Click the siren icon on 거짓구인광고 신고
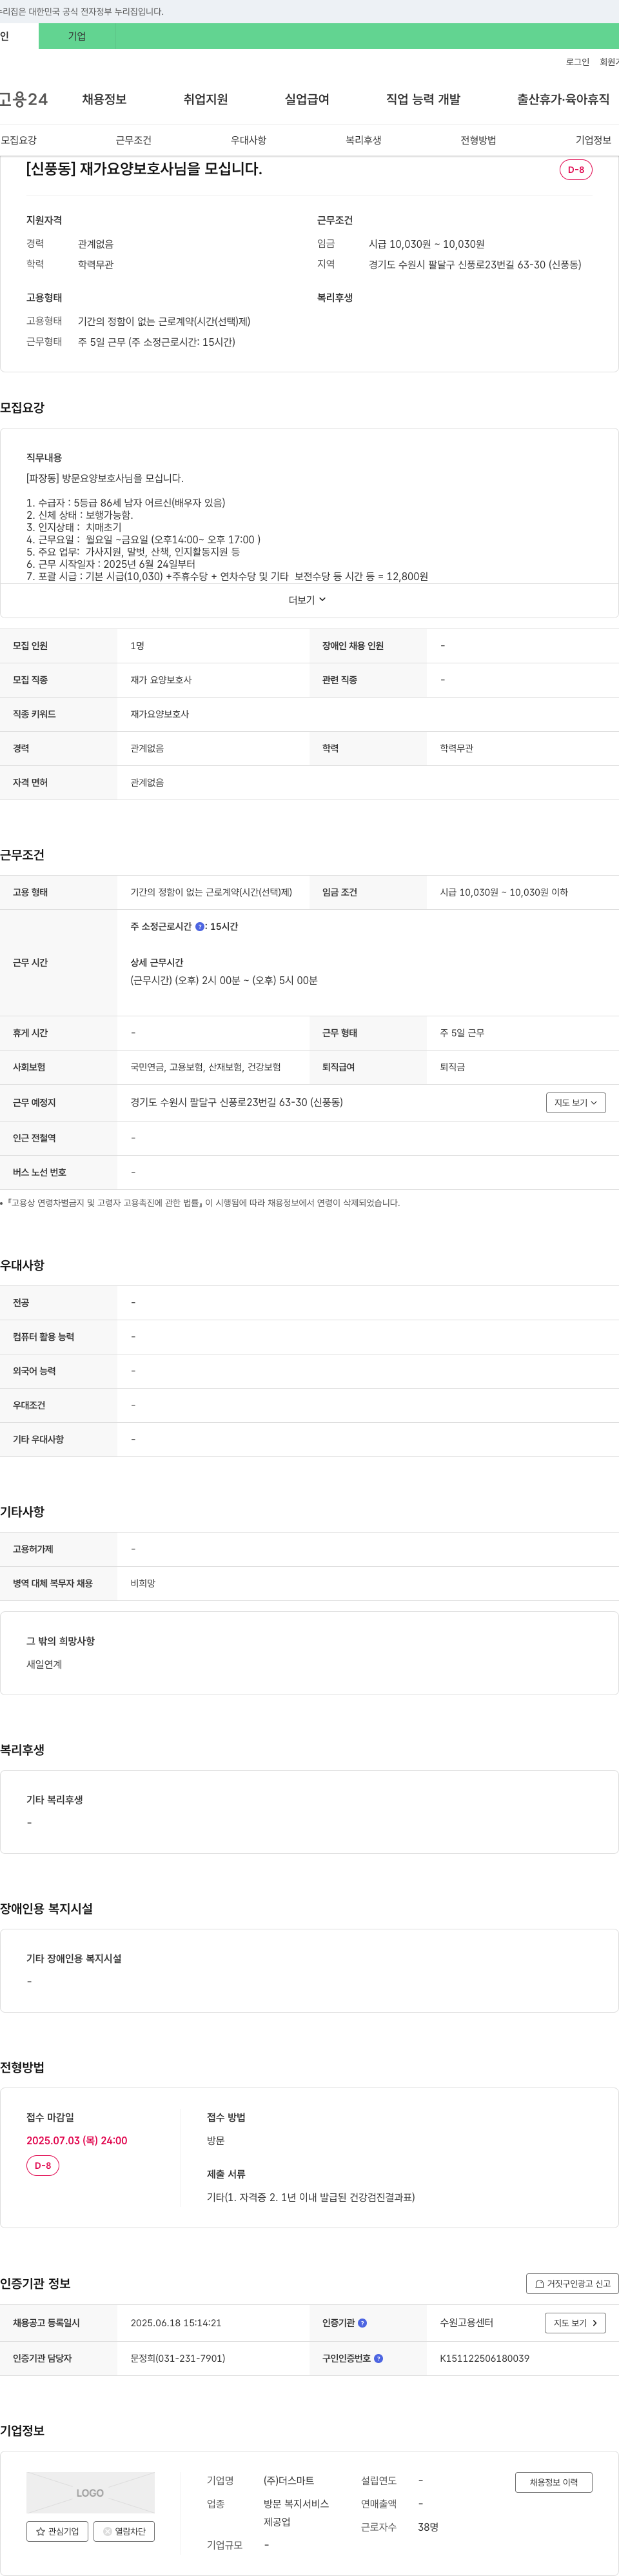The width and height of the screenshot is (619, 2576). (x=539, y=2284)
